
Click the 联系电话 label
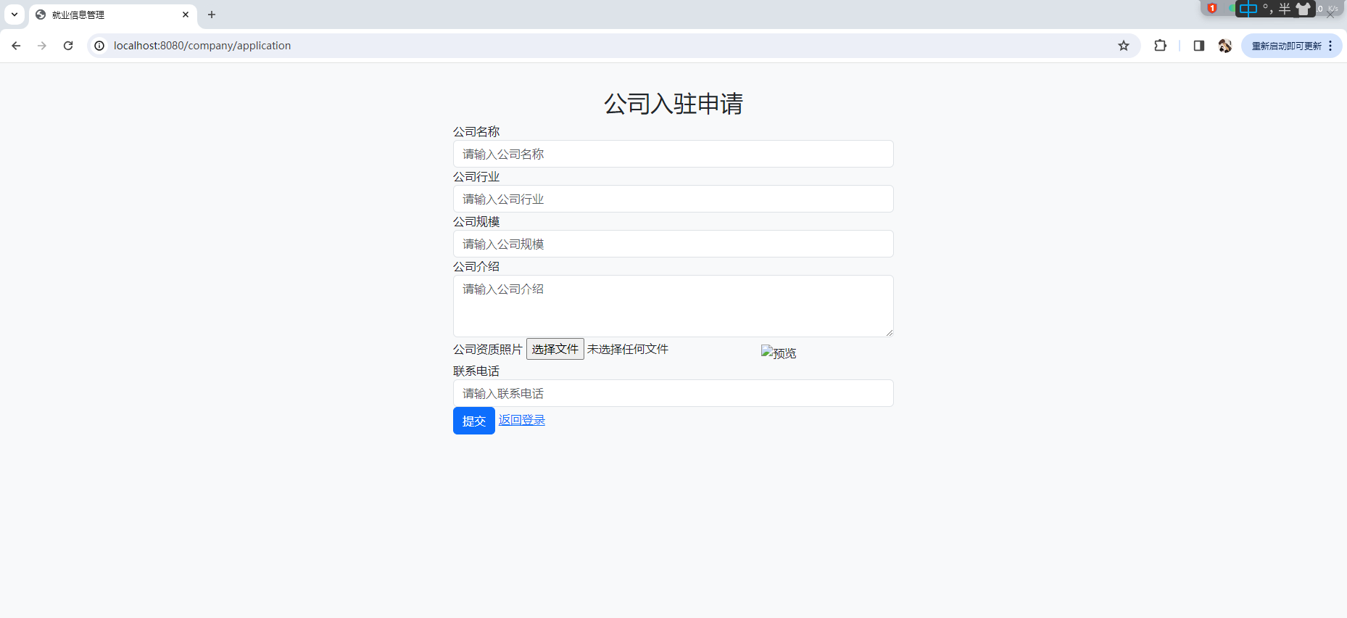pos(476,371)
